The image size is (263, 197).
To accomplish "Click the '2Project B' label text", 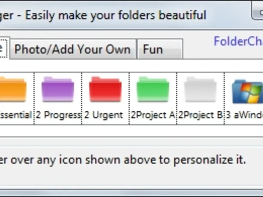I will click(x=201, y=115).
